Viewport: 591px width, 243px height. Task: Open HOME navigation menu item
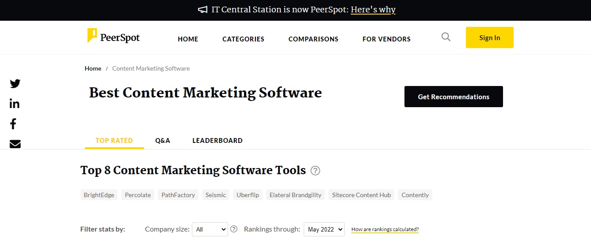[188, 39]
